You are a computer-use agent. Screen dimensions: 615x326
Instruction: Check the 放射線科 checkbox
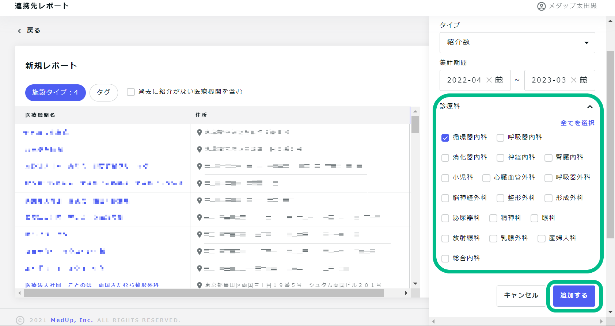click(445, 238)
